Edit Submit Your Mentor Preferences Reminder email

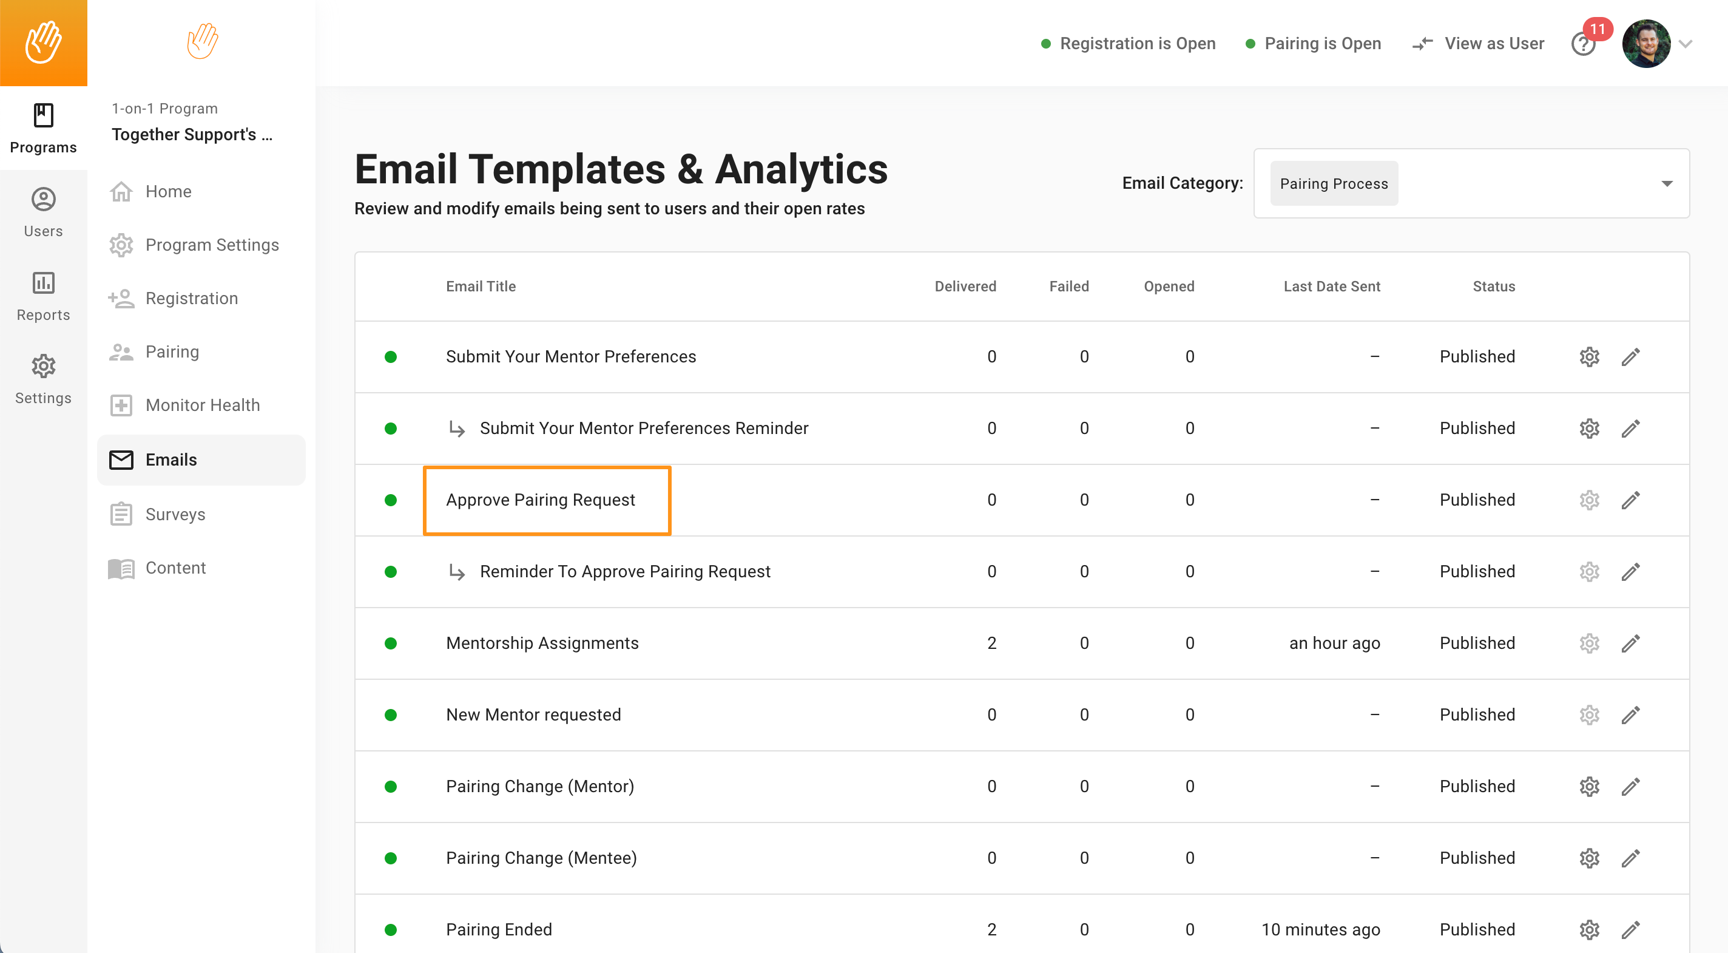click(1631, 428)
